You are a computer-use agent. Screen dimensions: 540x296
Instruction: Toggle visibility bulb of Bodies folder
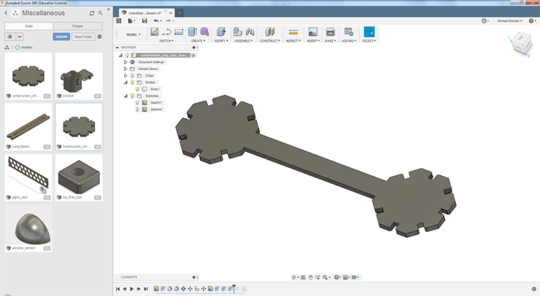click(x=132, y=82)
